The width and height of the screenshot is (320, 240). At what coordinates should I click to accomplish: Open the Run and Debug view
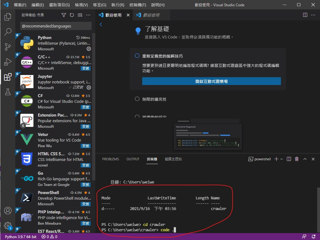click(x=8, y=62)
